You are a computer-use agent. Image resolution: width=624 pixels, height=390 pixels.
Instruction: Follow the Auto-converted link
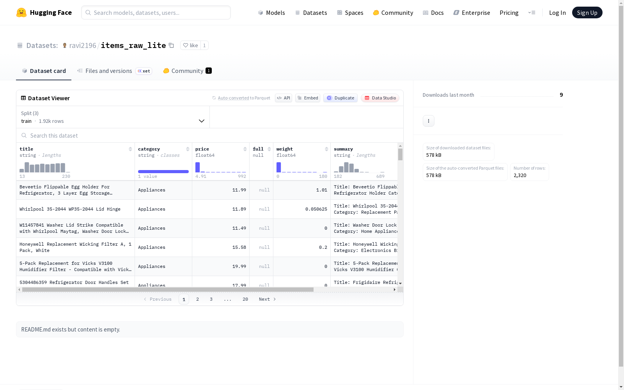[233, 98]
